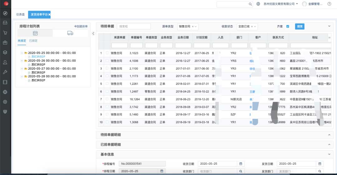The height and width of the screenshot is (175, 337).
Task: Open the 金蝶管理 user menu
Action: [x=312, y=4]
